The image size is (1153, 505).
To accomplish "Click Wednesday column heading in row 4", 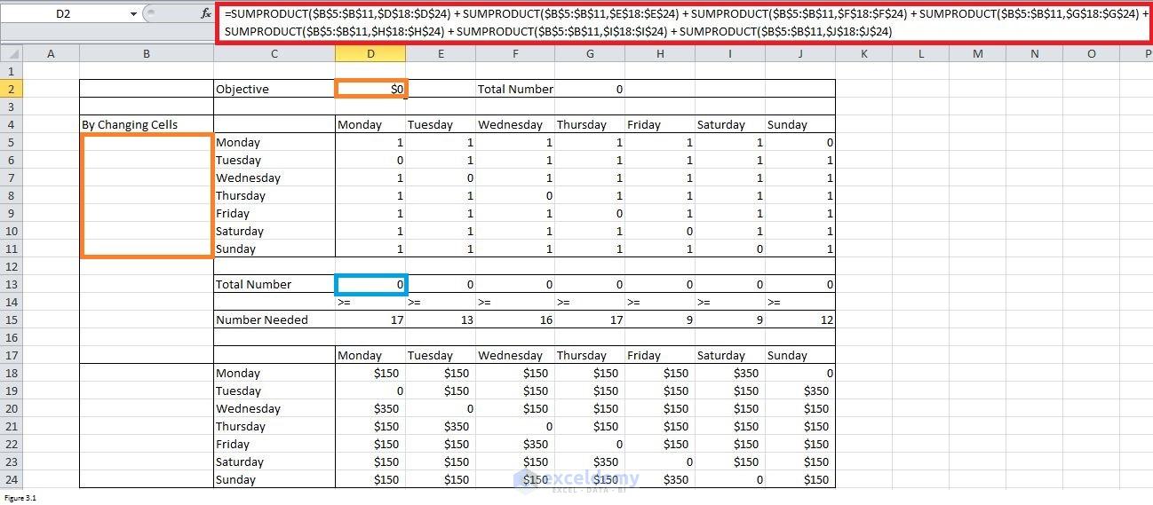I will pos(515,124).
